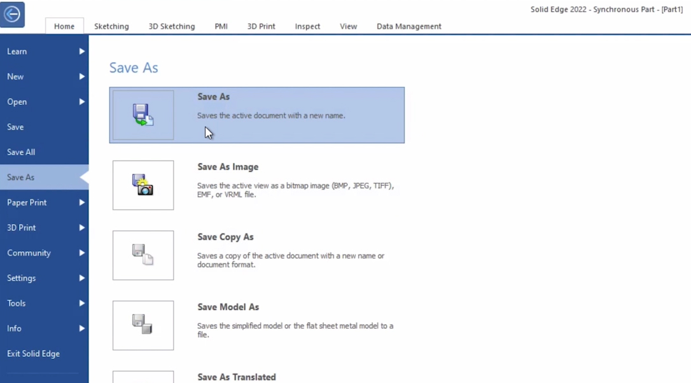Click the Save As option title
This screenshot has width=691, height=383.
(x=213, y=97)
